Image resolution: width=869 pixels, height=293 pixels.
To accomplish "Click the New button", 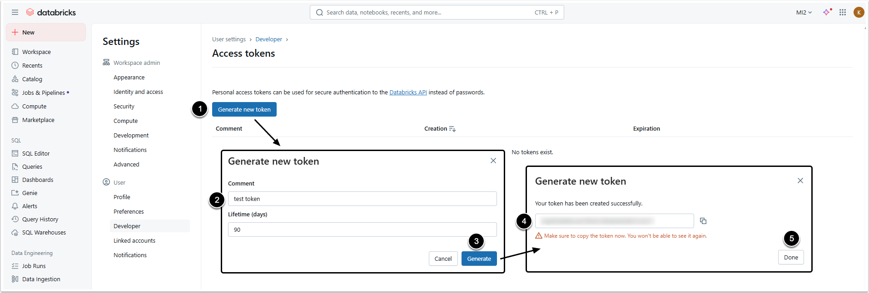I will 45,33.
